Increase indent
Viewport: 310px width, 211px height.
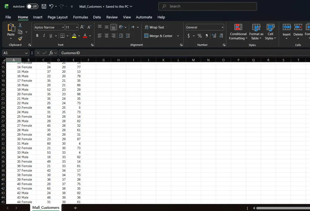pos(128,36)
